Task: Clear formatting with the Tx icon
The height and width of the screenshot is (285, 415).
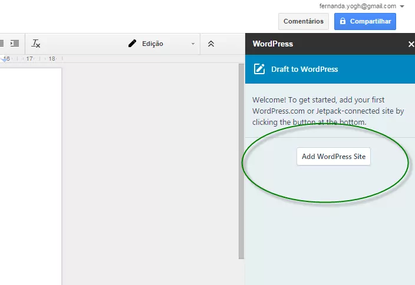Action: click(36, 44)
